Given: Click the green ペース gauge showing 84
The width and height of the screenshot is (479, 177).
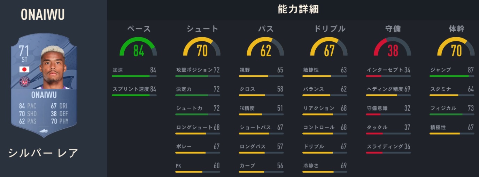Looking at the screenshot, I should [x=138, y=48].
